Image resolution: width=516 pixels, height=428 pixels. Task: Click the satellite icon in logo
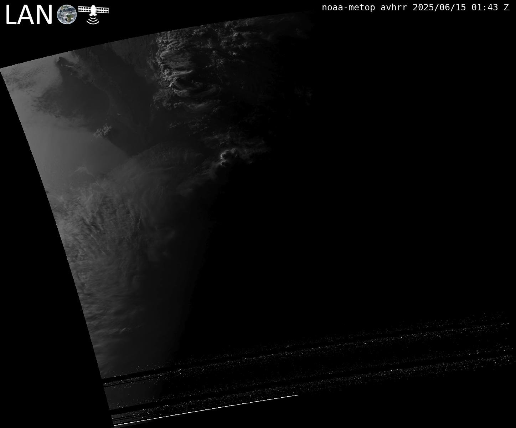pos(93,14)
